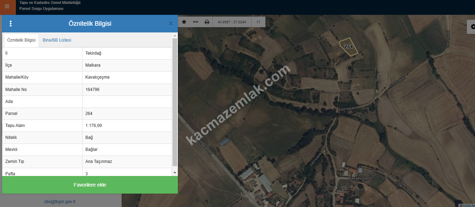This screenshot has height=207, width=475.
Task: Click scrollbar up arrow in attribute panel
Action: coord(175,36)
